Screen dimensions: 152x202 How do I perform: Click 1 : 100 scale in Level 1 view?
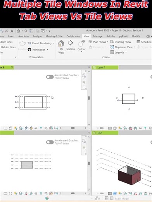click(100, 128)
